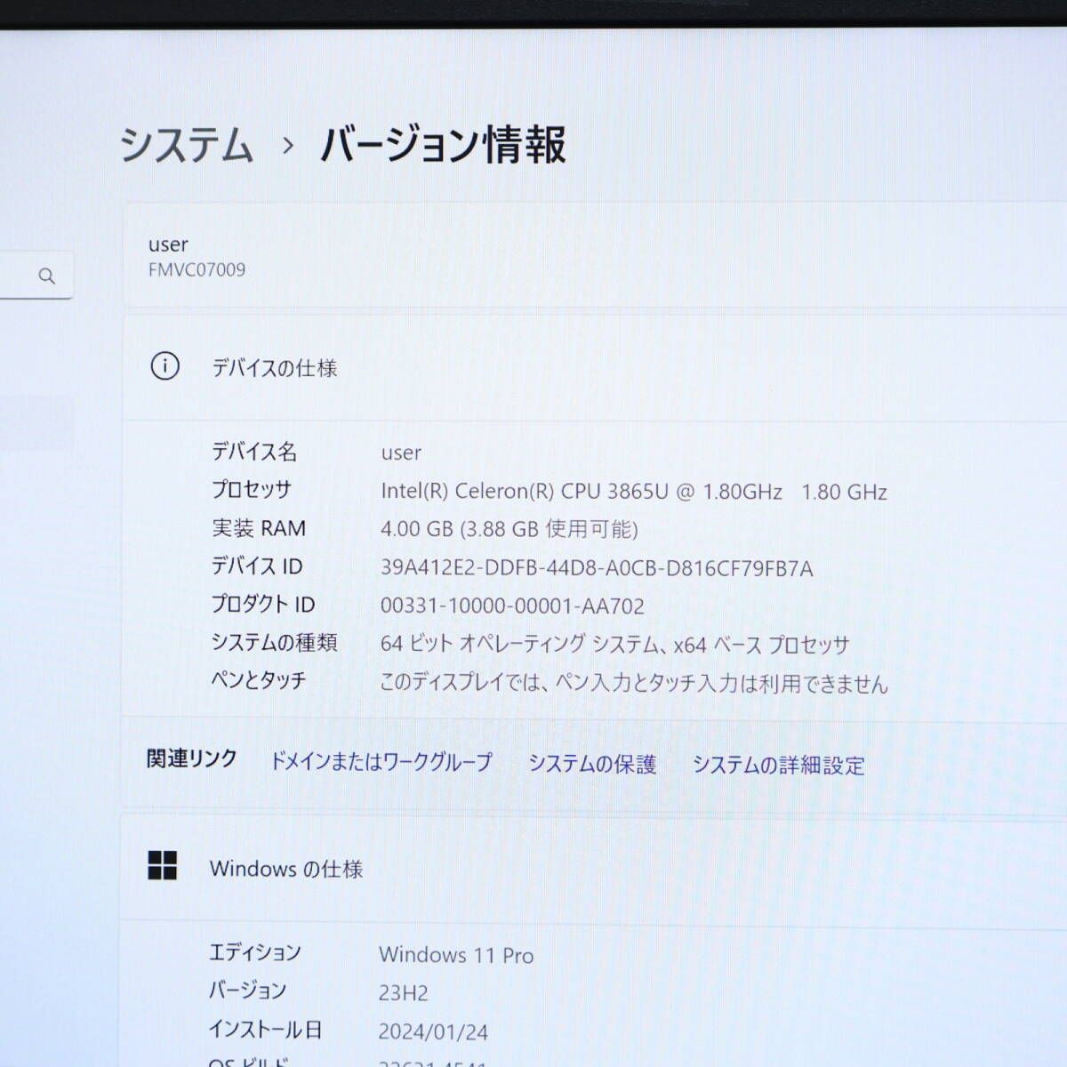Click the 実装 RAM label

coord(259,528)
